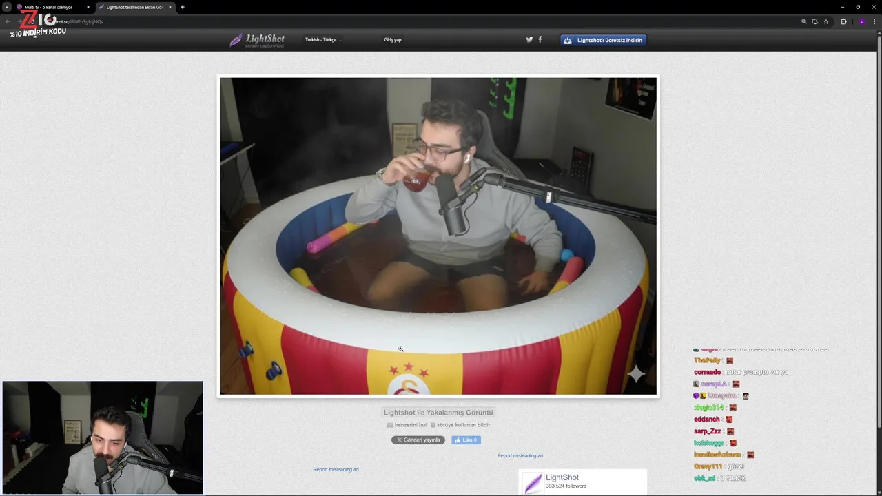Click the install app icon in address bar
This screenshot has height=496, width=882.
click(814, 21)
